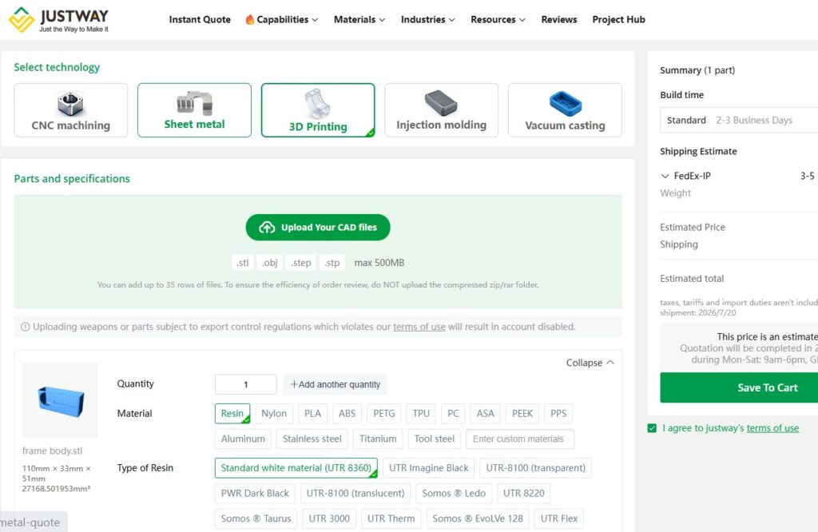Click the cloud upload icon on the Upload button

[267, 228]
